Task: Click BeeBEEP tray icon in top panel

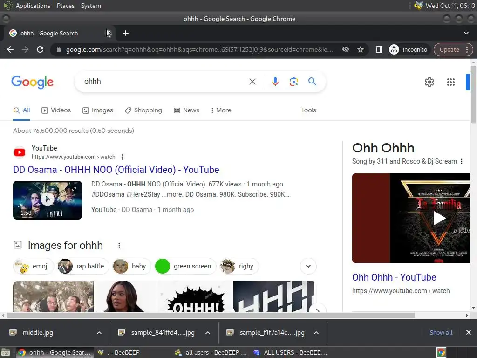Action: pos(419,6)
